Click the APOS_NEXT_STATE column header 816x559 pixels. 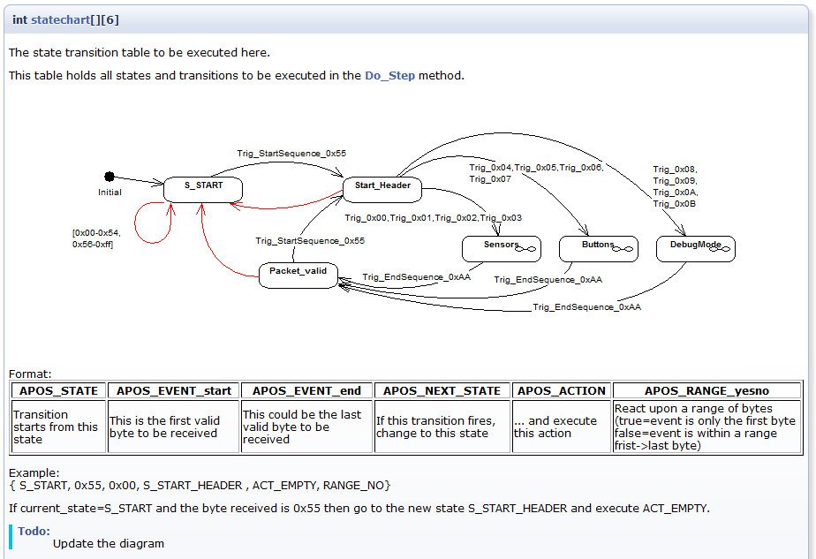pyautogui.click(x=442, y=390)
